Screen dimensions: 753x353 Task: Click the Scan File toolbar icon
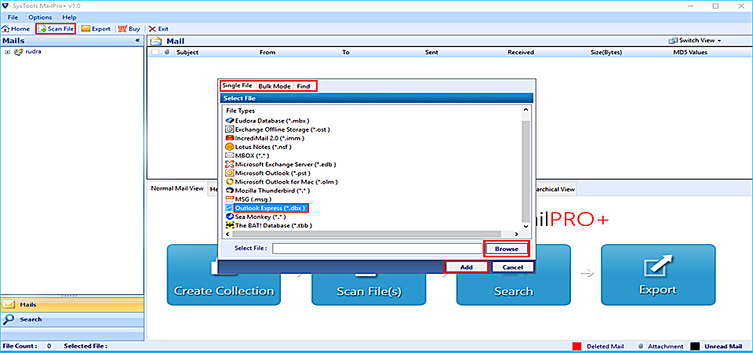pos(43,28)
